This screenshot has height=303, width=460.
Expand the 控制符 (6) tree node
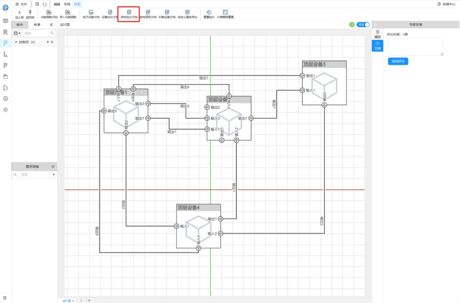click(x=16, y=42)
